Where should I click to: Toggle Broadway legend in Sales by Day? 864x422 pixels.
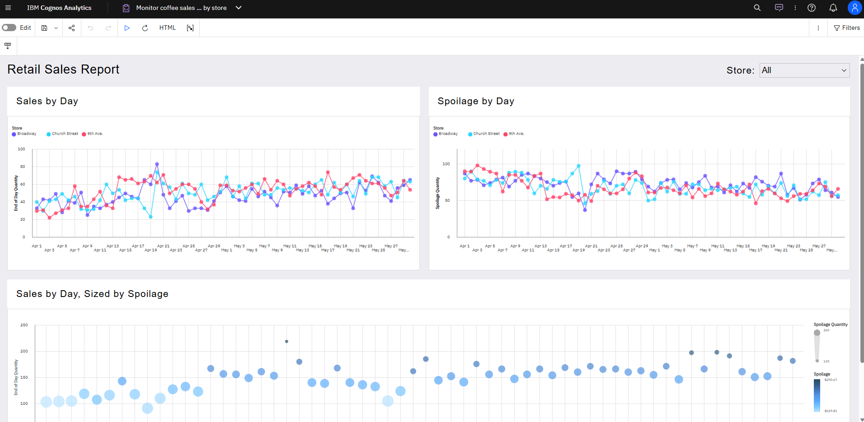(24, 134)
